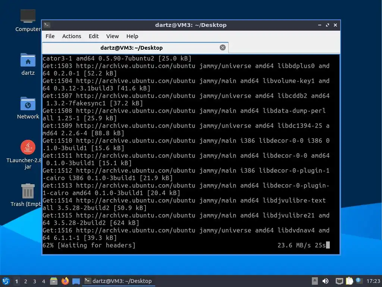Viewport: 382px width, 287px height.
Task: Click the show desktop panel icon
Action: 76,281
